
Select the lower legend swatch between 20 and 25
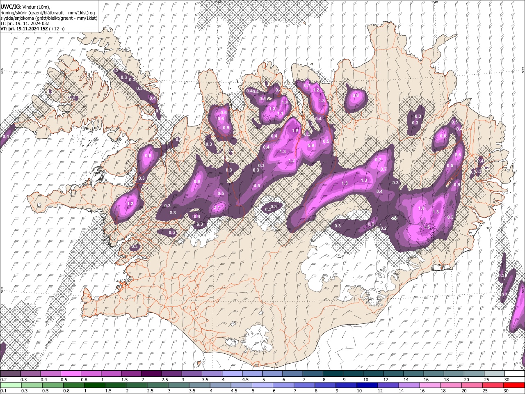[472, 385]
